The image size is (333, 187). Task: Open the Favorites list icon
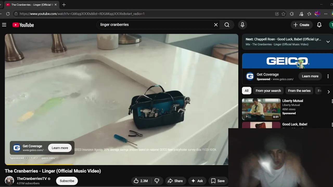309,14
